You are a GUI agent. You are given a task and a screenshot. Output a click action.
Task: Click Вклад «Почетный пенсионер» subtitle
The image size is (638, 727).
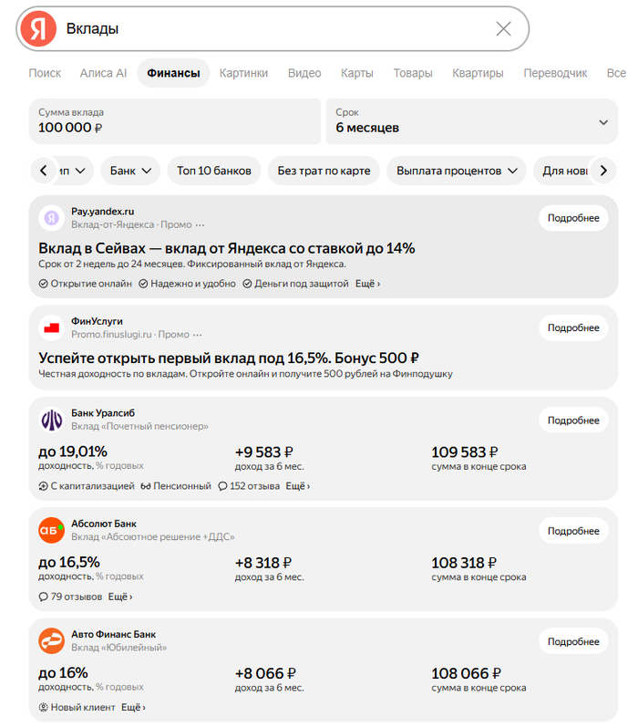coord(139,426)
